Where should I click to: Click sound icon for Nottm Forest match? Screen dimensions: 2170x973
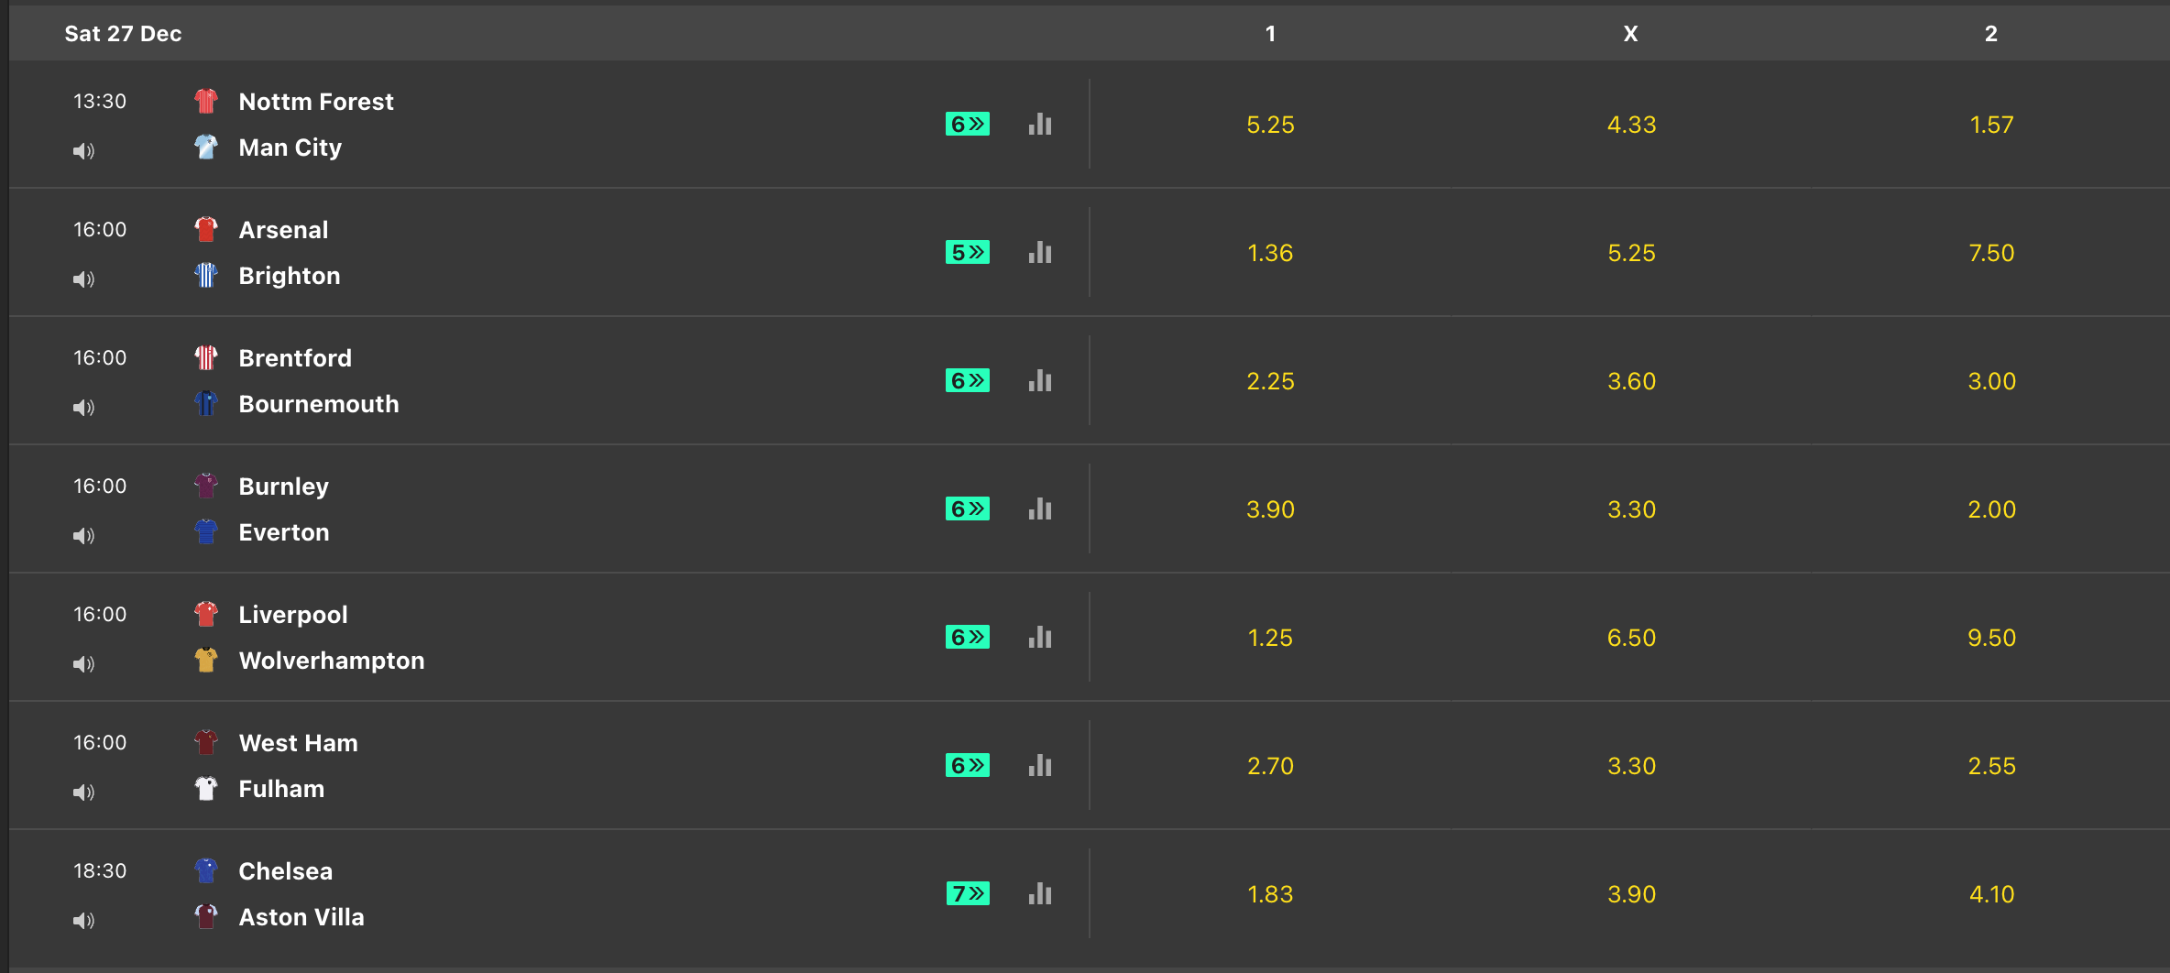click(x=83, y=151)
